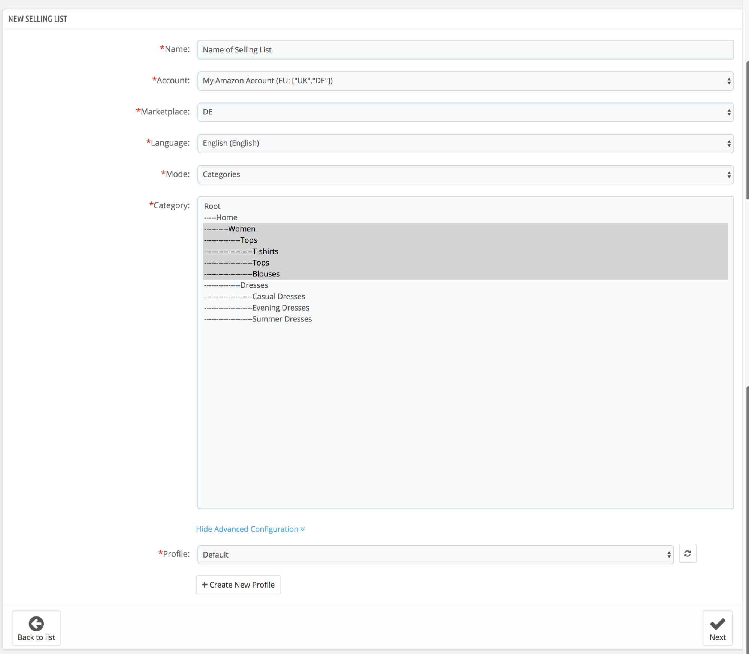This screenshot has height=654, width=749.
Task: Select Summer Dresses category row
Action: pyautogui.click(x=465, y=319)
